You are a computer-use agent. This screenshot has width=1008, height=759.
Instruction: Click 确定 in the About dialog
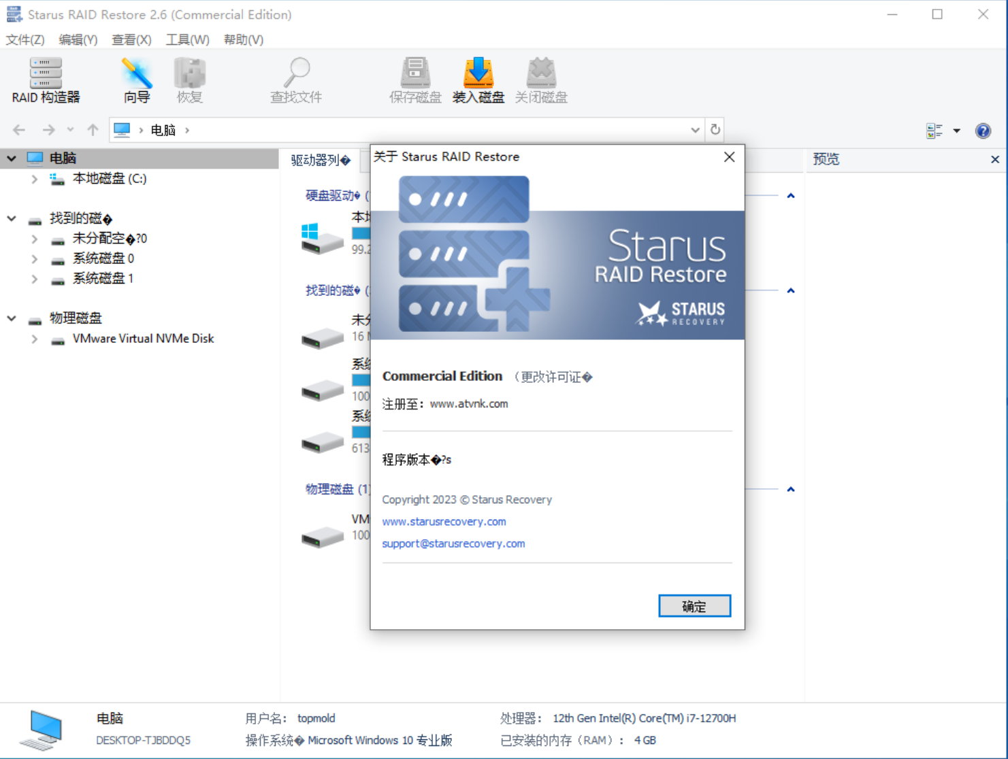point(694,606)
